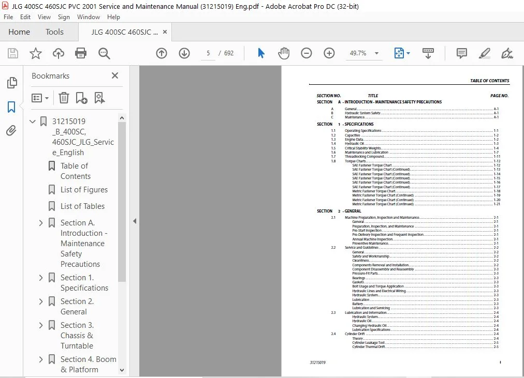This screenshot has height=378, width=524.
Task: Expand Section 2. General bookmark
Action: point(41,301)
